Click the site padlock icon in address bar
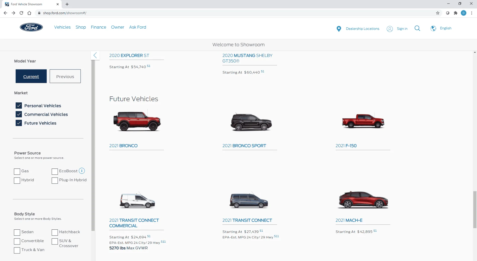The height and width of the screenshot is (261, 477). [x=39, y=13]
